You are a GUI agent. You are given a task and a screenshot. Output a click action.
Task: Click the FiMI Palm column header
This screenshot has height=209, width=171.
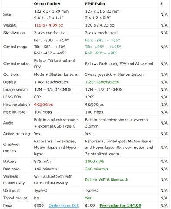[95, 4]
